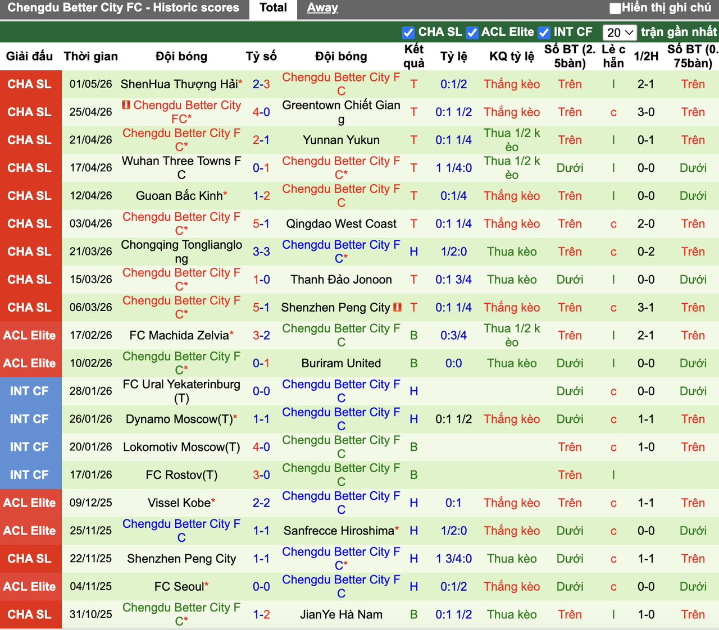Click odds 1 1/4:0 on 17/04/26 row
The width and height of the screenshot is (719, 630).
(454, 168)
